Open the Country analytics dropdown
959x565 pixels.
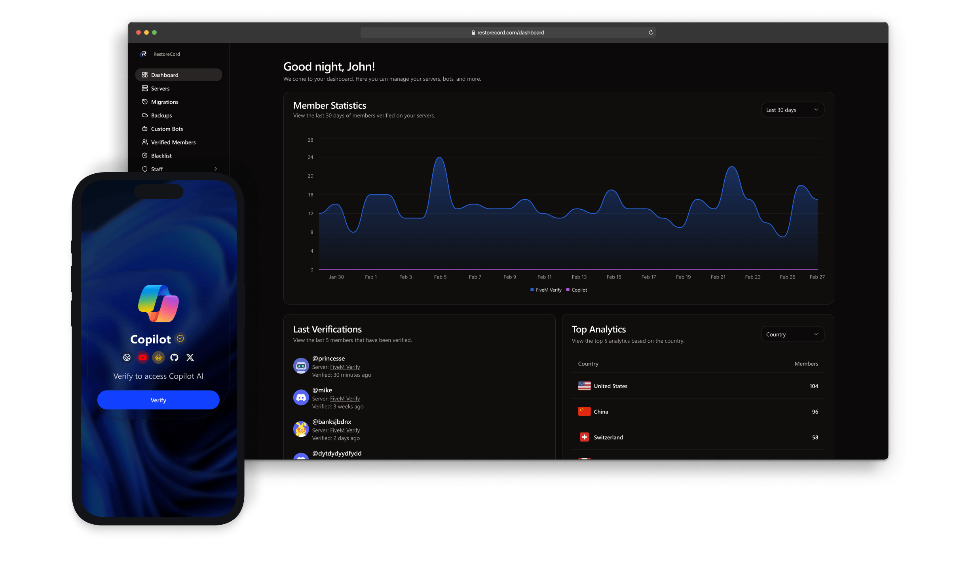click(792, 334)
